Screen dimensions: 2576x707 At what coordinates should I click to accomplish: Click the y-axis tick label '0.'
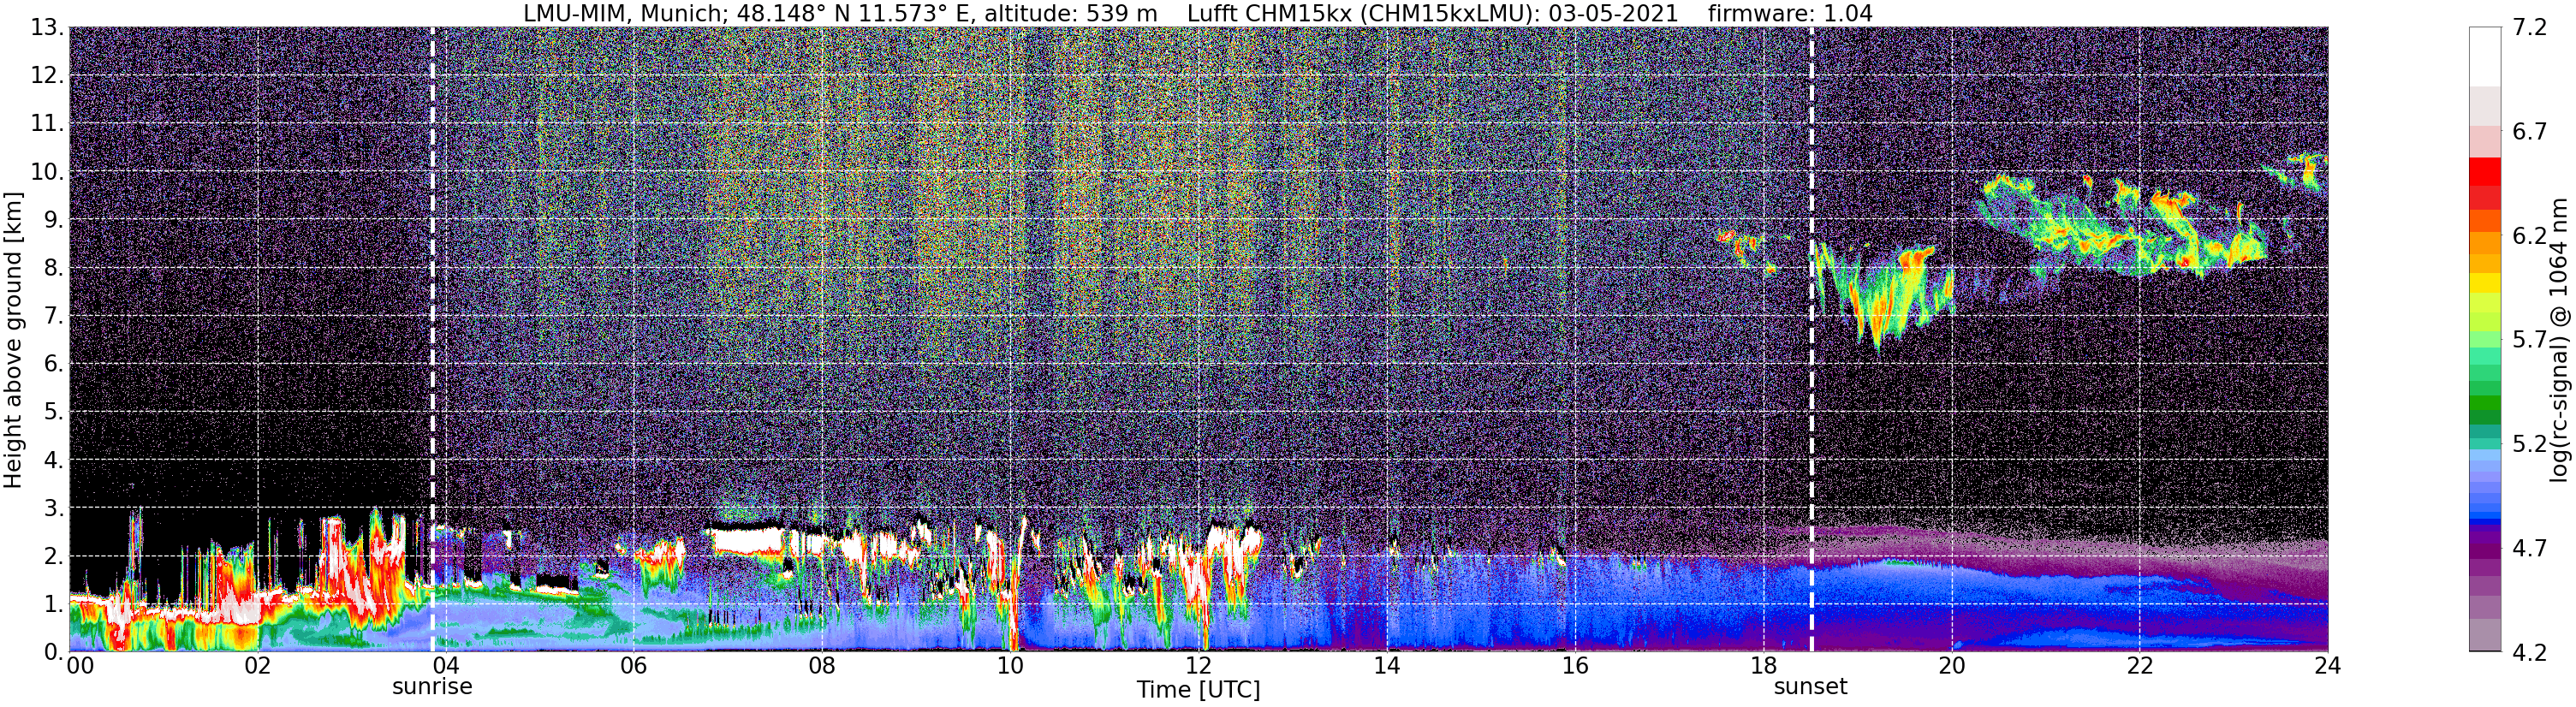coord(53,652)
